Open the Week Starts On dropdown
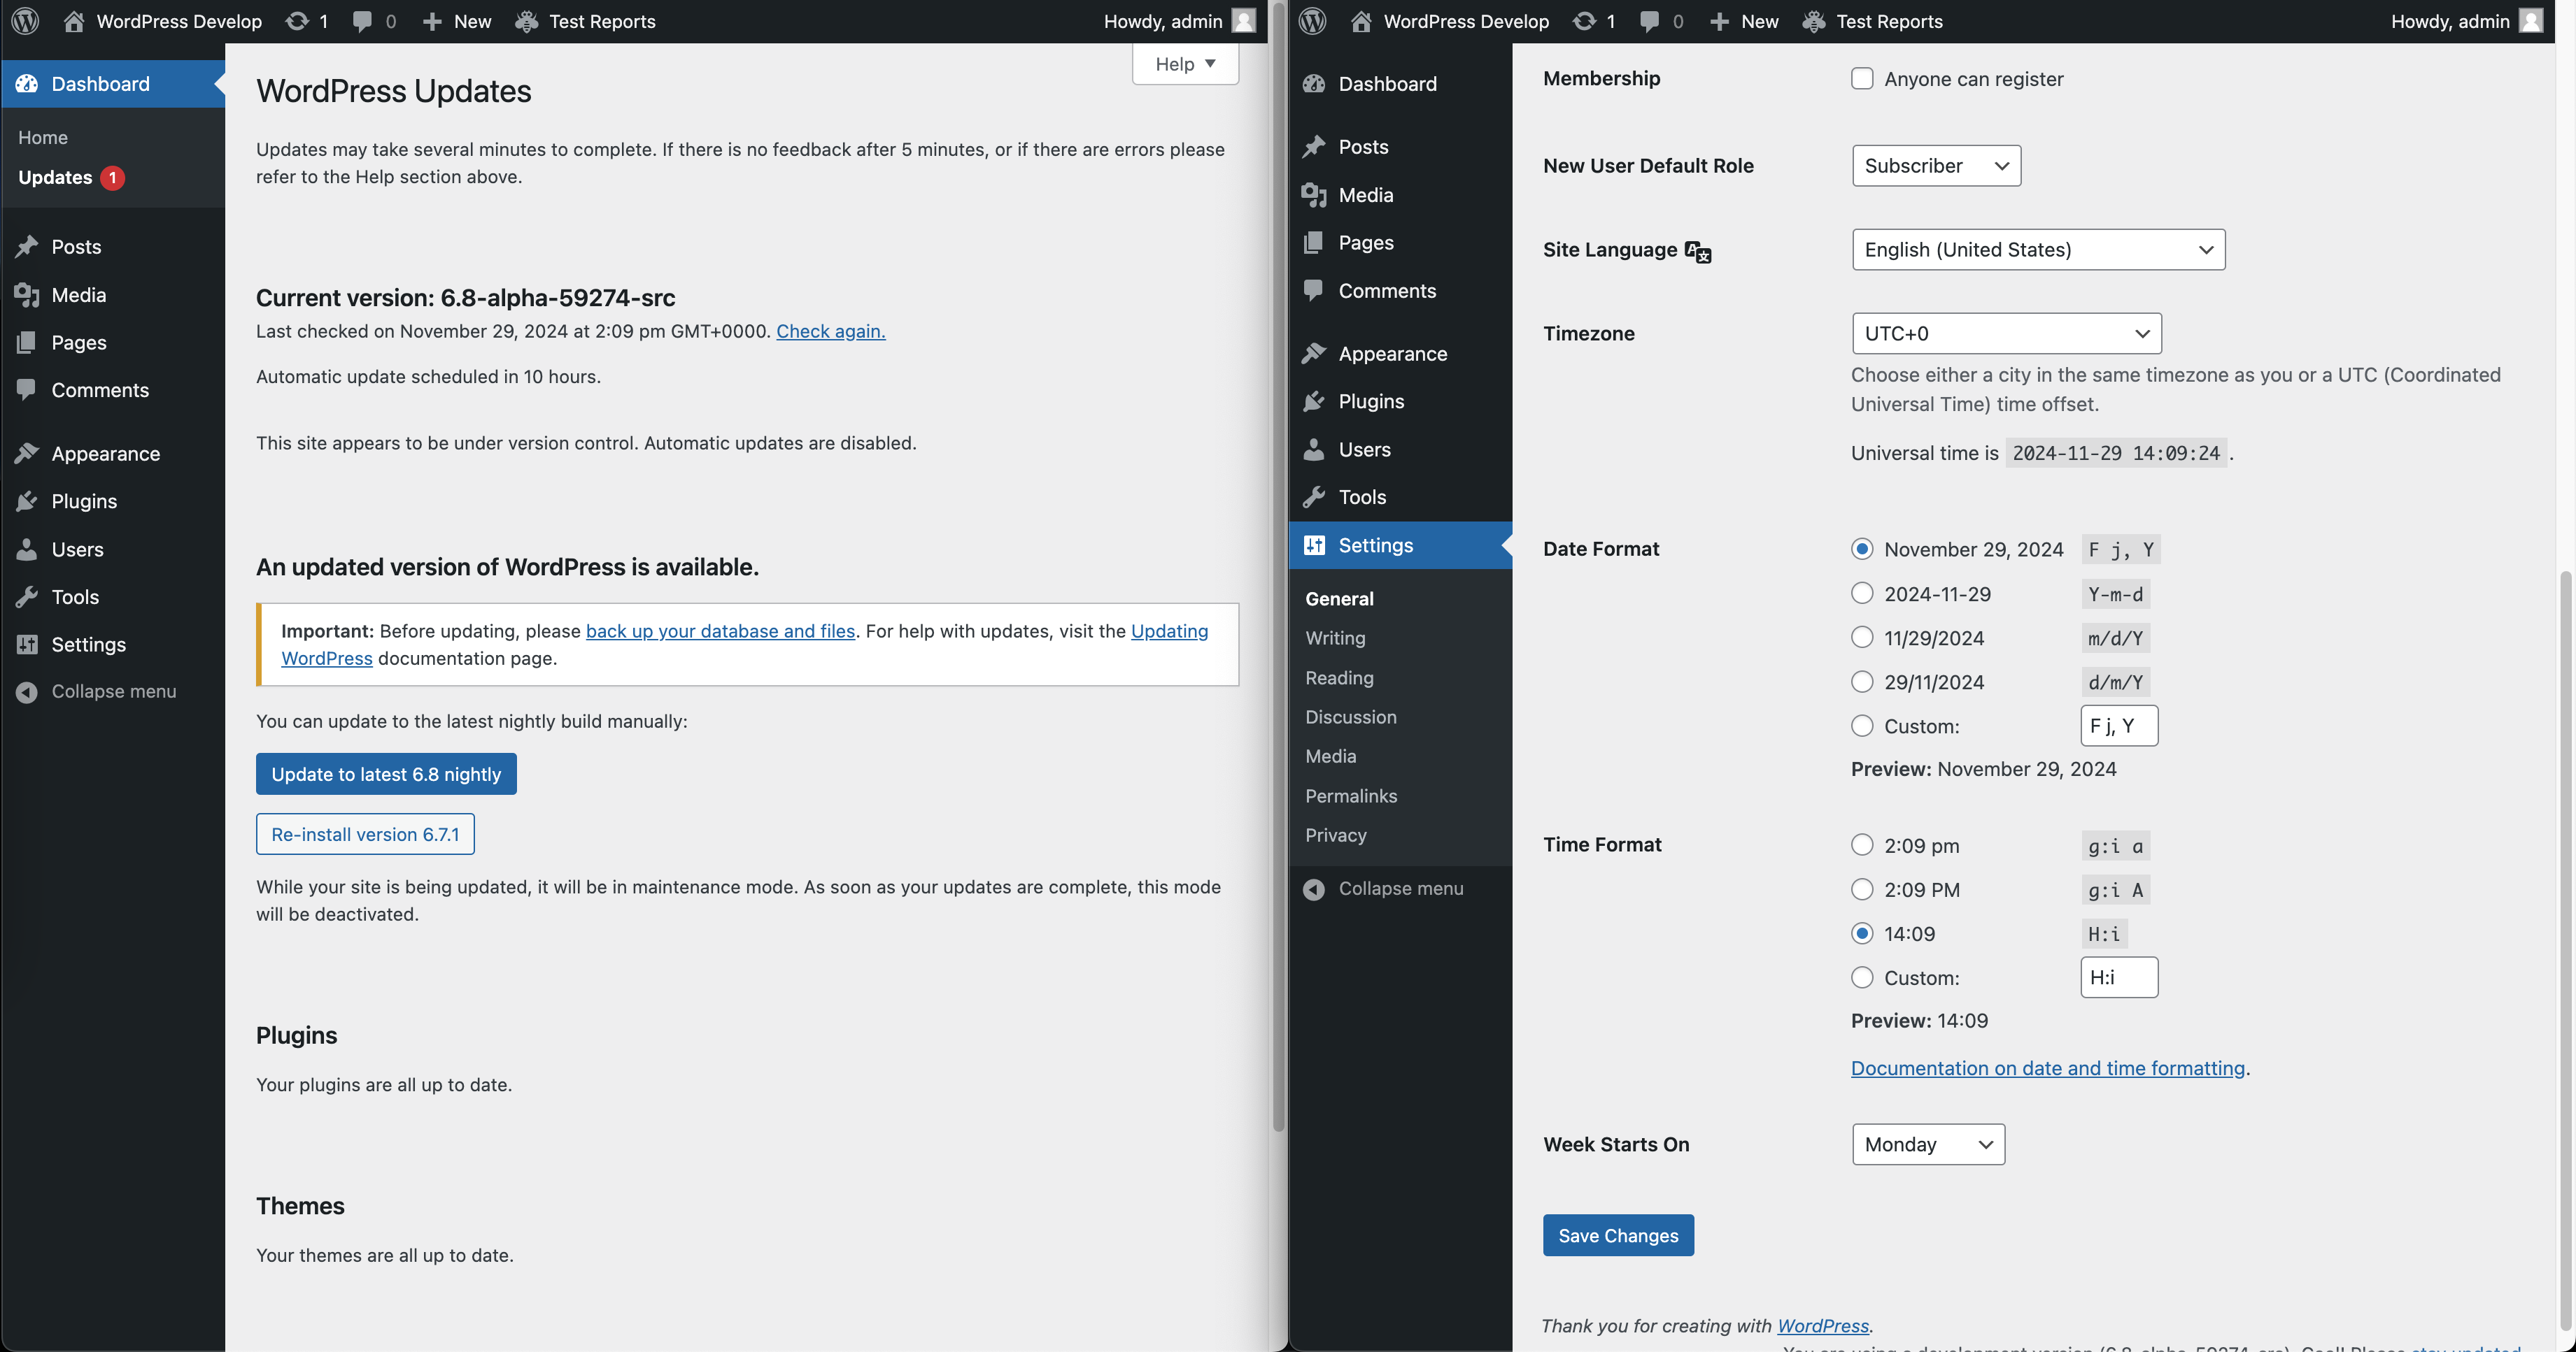The height and width of the screenshot is (1352, 2576). click(x=1928, y=1144)
